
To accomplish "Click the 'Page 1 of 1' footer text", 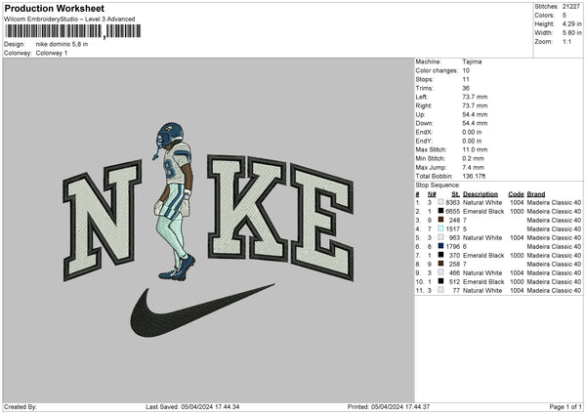I will tap(565, 407).
